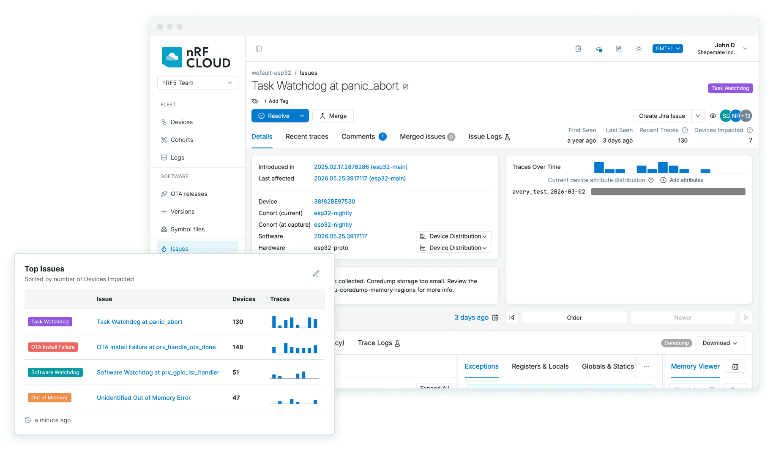Switch to the Details tab
This screenshot has height=453, width=773.
point(262,136)
